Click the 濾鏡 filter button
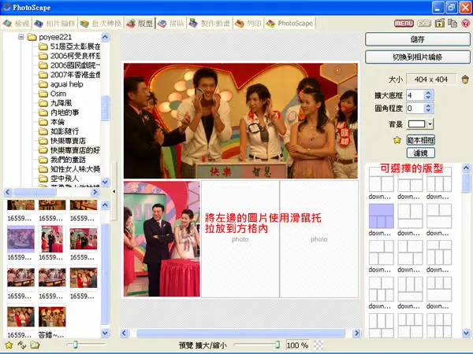 point(420,153)
